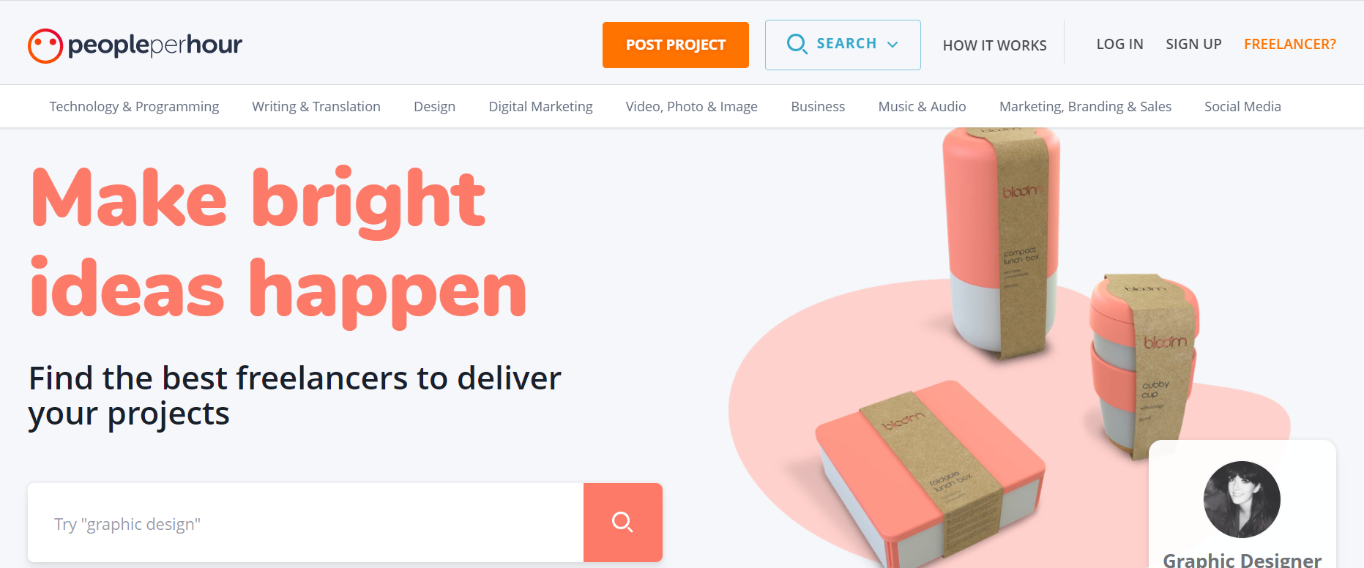The height and width of the screenshot is (568, 1364).
Task: Open the Business category
Action: [x=818, y=106]
